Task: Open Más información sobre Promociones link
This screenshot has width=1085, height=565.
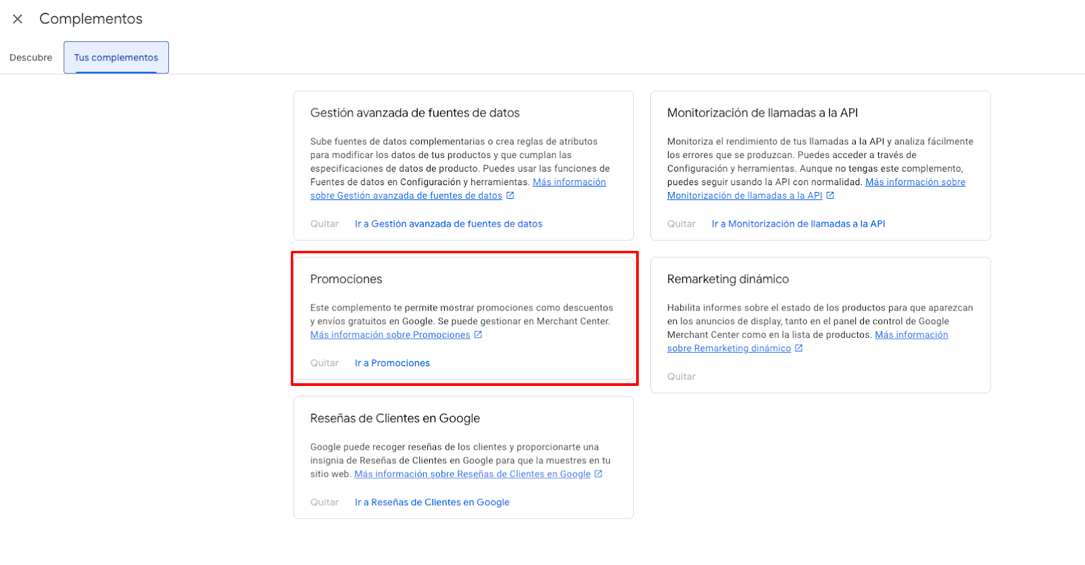Action: [x=390, y=334]
